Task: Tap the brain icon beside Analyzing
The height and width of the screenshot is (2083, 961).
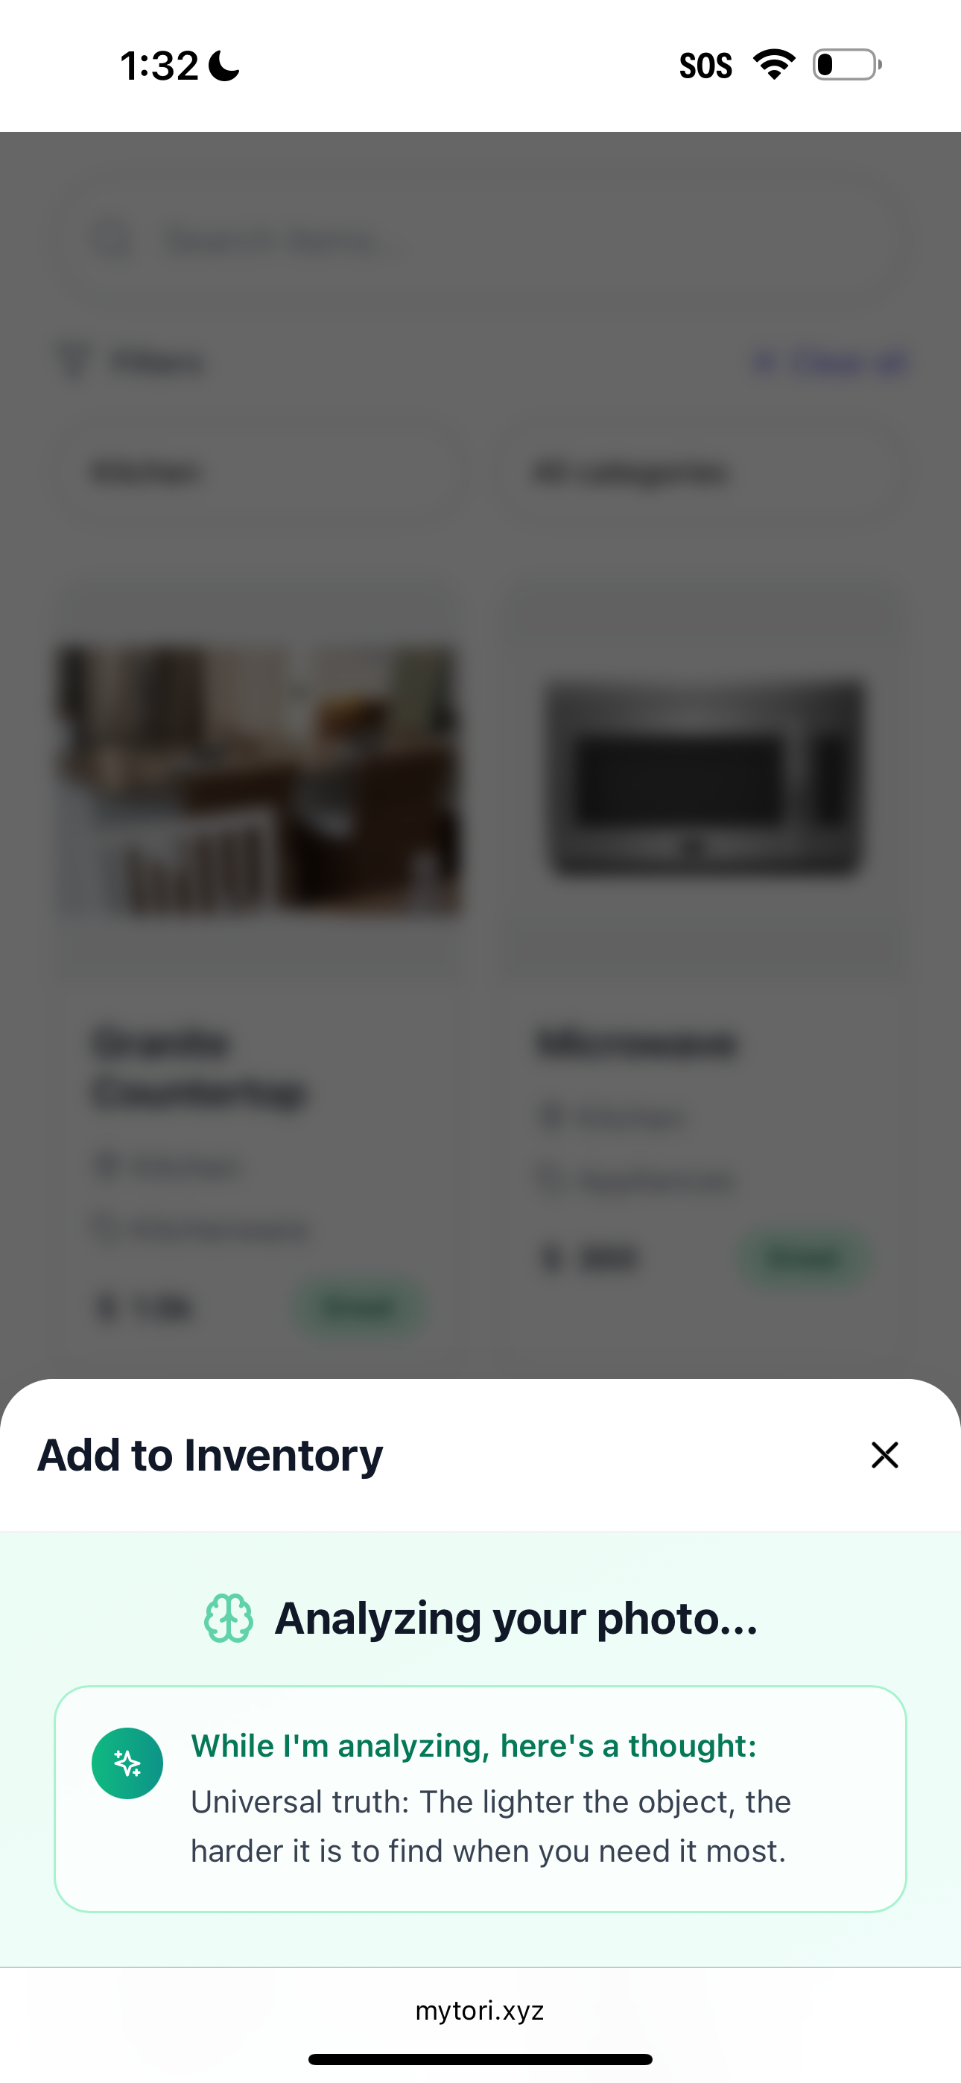Action: (228, 1618)
